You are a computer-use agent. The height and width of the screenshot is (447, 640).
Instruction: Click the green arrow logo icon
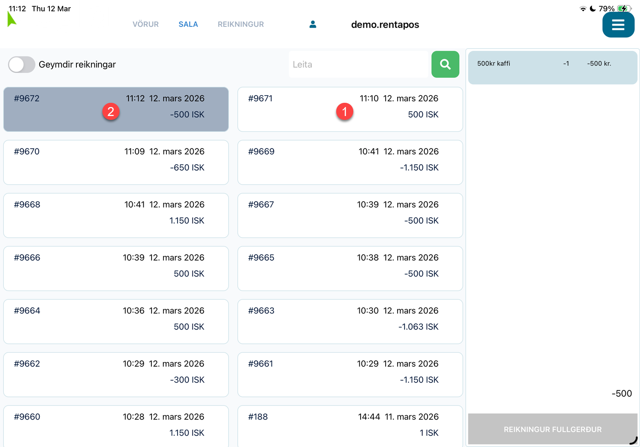pyautogui.click(x=12, y=20)
